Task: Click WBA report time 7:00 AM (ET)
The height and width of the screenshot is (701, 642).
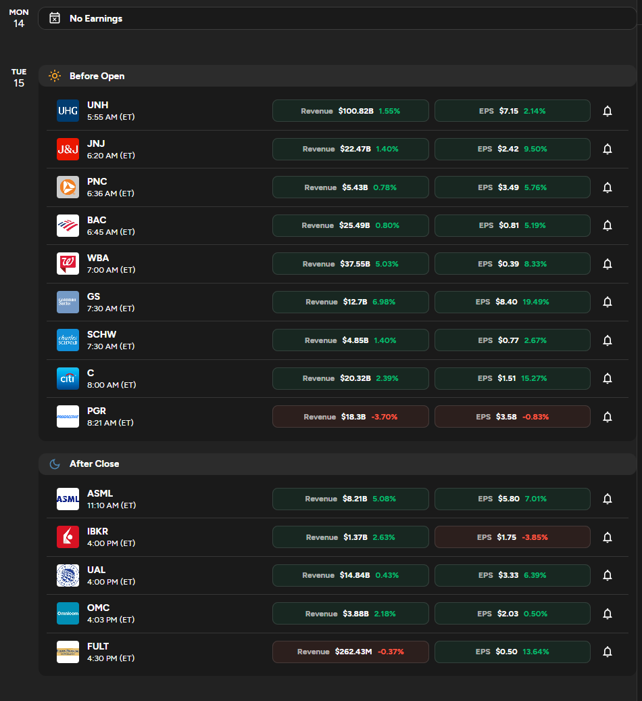Action: tap(111, 270)
